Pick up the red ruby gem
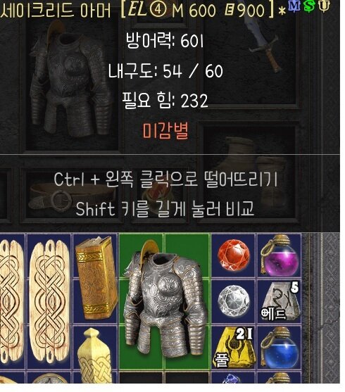The image size is (345, 392). pos(234,255)
